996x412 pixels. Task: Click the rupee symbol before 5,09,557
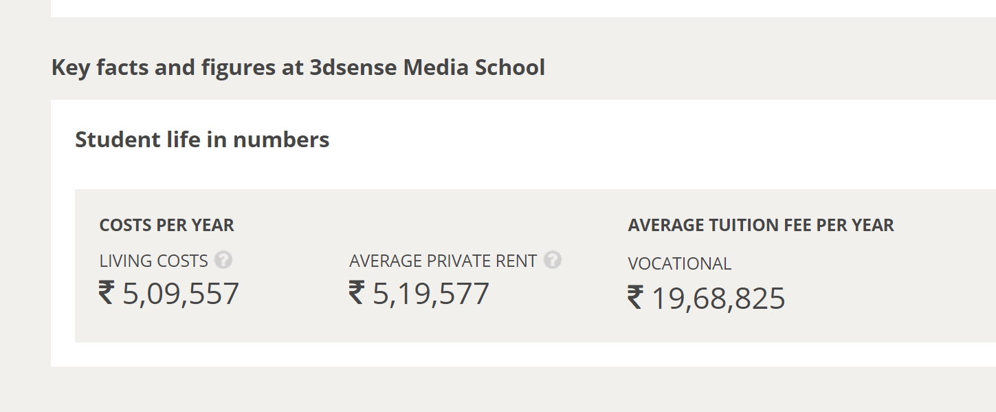coord(107,293)
